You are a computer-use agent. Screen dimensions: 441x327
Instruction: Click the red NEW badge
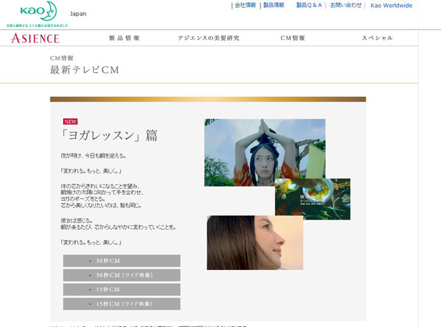(x=70, y=121)
